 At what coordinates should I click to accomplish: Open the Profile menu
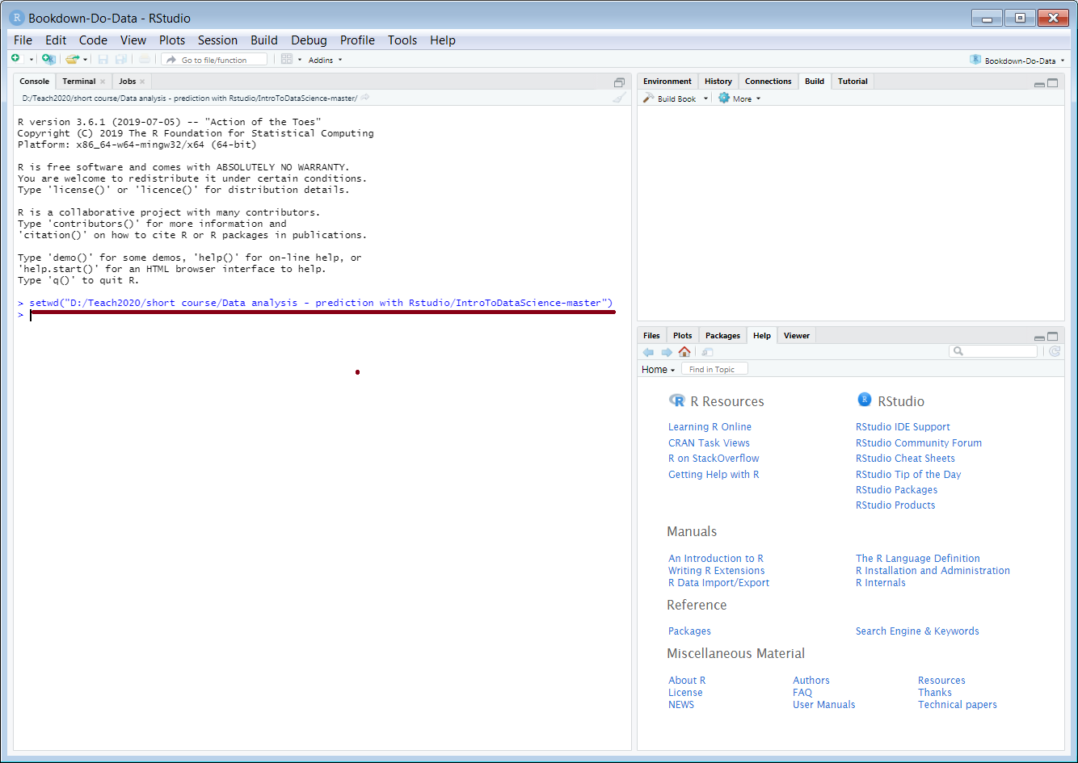point(357,40)
